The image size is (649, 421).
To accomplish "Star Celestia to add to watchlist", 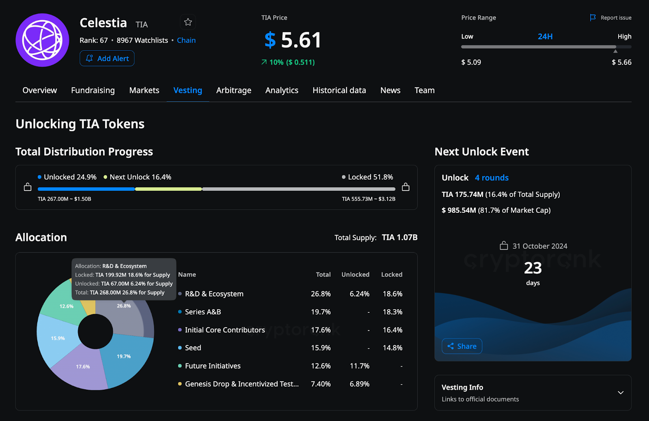I will click(188, 22).
